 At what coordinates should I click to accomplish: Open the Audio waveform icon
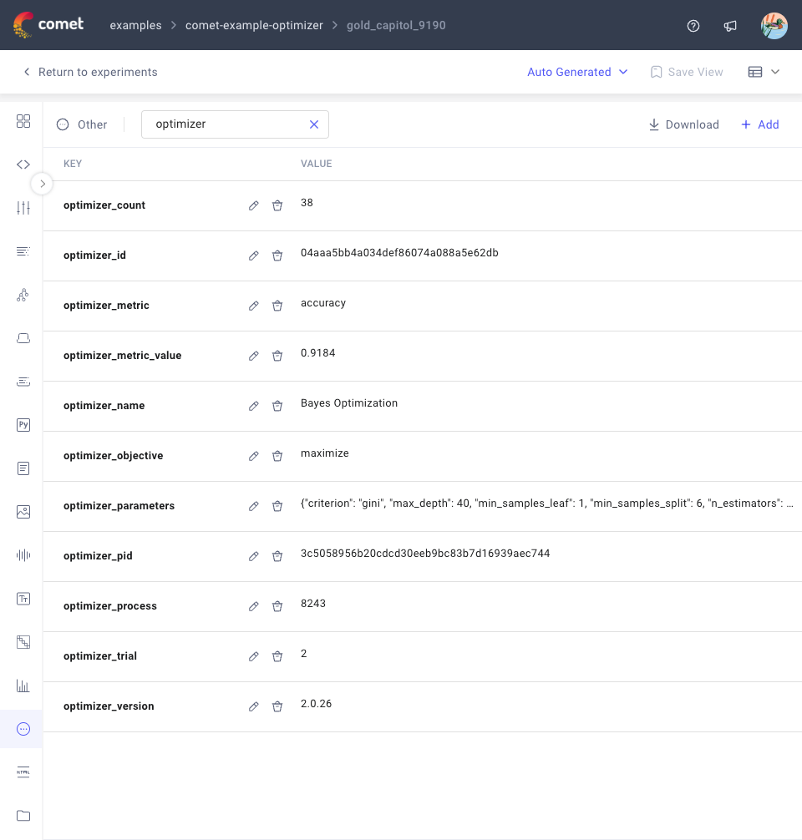[23, 555]
